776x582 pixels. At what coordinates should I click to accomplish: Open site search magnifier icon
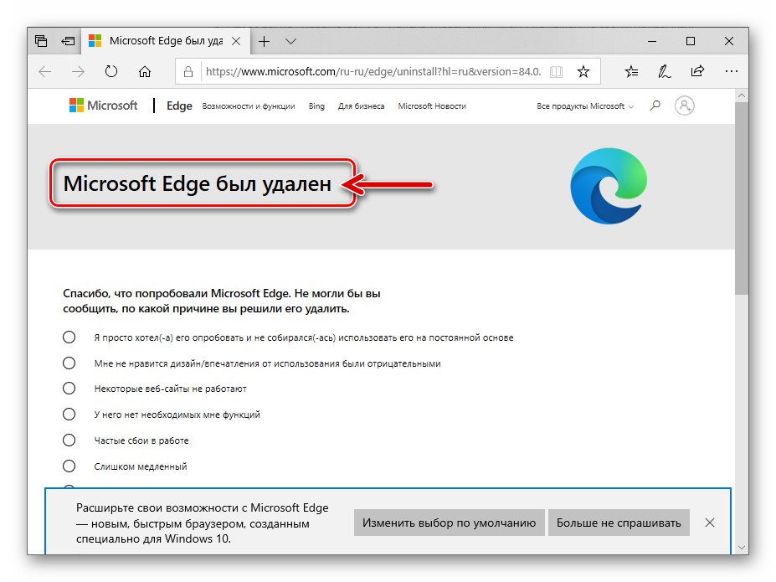(655, 105)
